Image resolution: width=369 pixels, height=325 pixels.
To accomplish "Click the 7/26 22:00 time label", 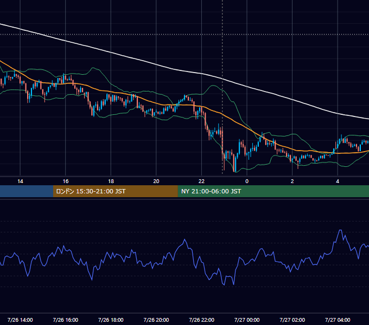I will (x=201, y=320).
